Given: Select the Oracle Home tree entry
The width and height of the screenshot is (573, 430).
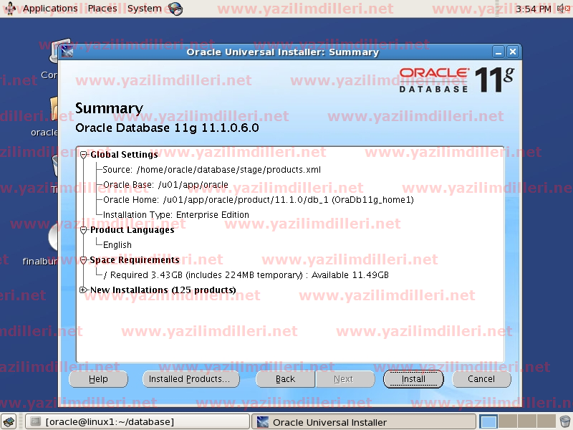Looking at the screenshot, I should point(258,200).
